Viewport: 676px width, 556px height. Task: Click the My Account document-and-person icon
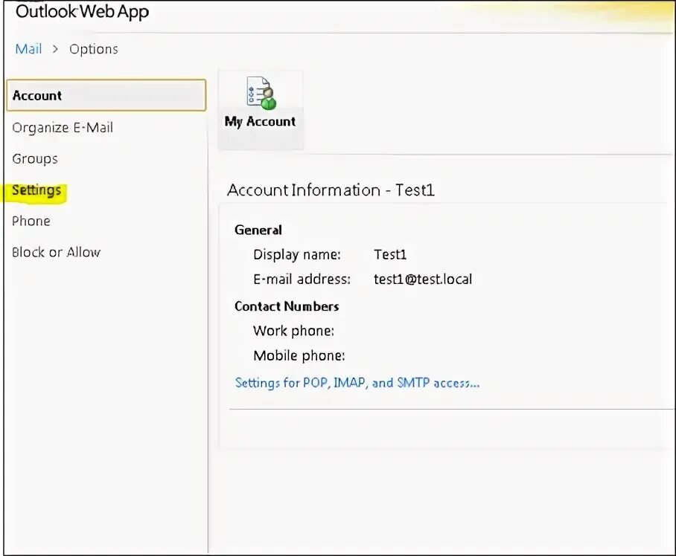click(261, 93)
